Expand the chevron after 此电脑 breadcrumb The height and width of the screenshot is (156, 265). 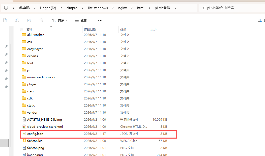[35, 8]
